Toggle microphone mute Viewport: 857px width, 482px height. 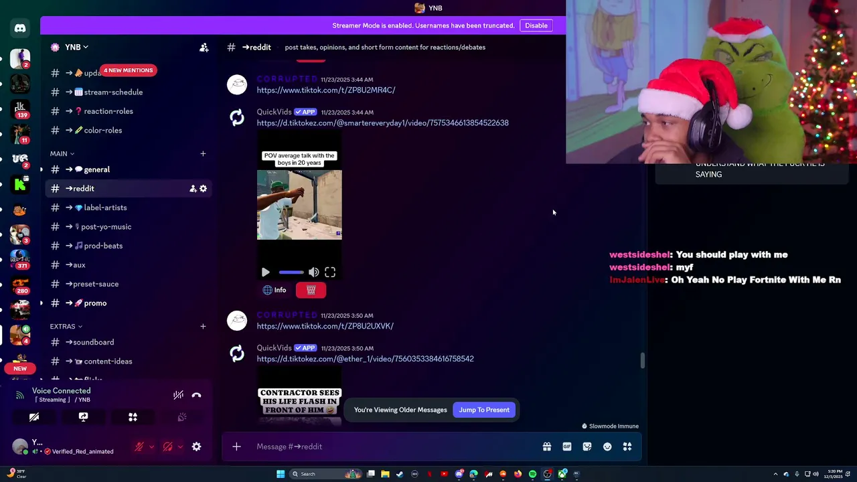point(139,447)
